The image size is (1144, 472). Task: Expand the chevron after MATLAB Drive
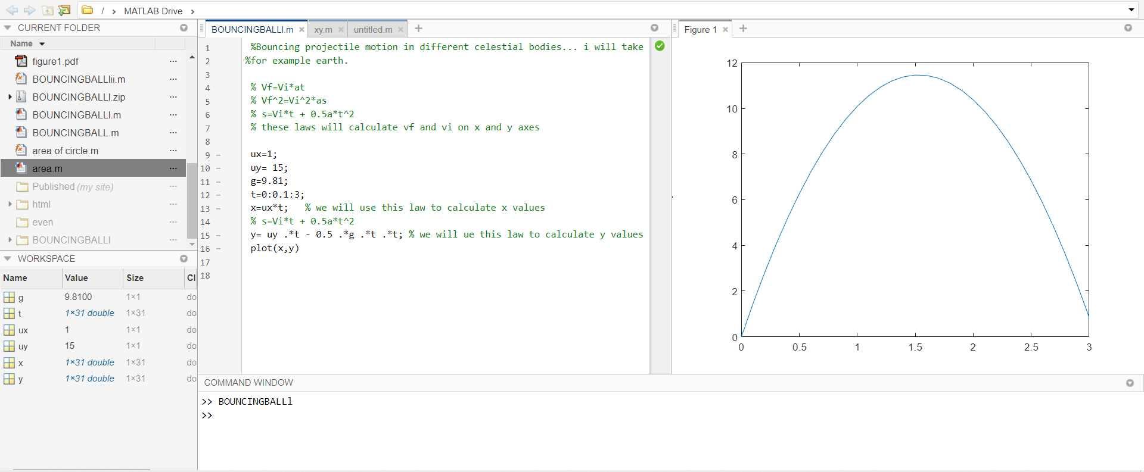(192, 11)
